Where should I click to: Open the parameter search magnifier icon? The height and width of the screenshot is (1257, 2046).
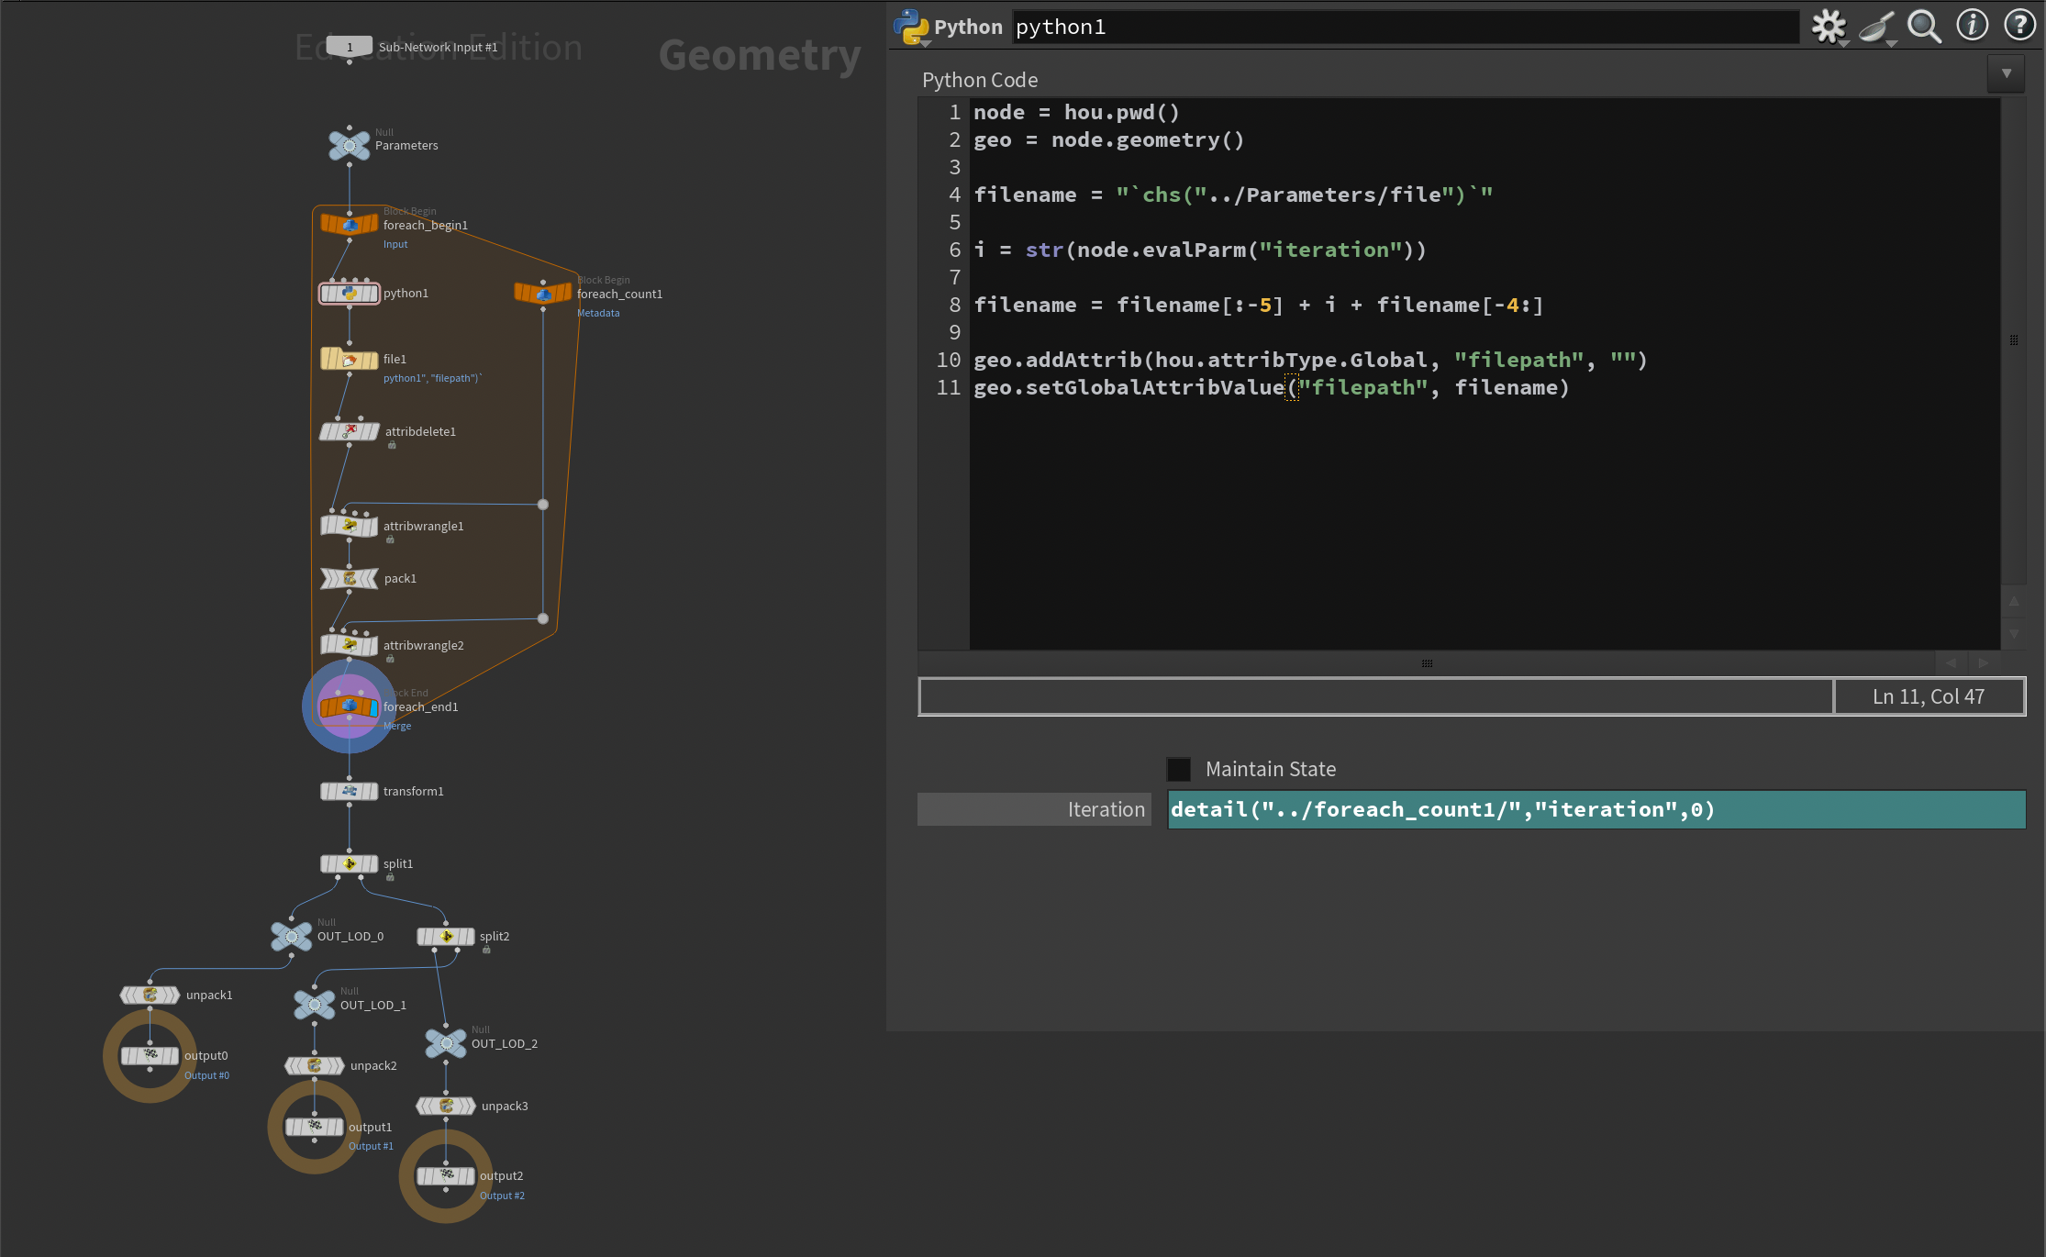pos(1924,27)
